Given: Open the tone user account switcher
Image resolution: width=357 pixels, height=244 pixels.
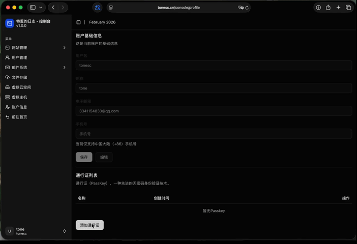Looking at the screenshot, I should coord(36,231).
